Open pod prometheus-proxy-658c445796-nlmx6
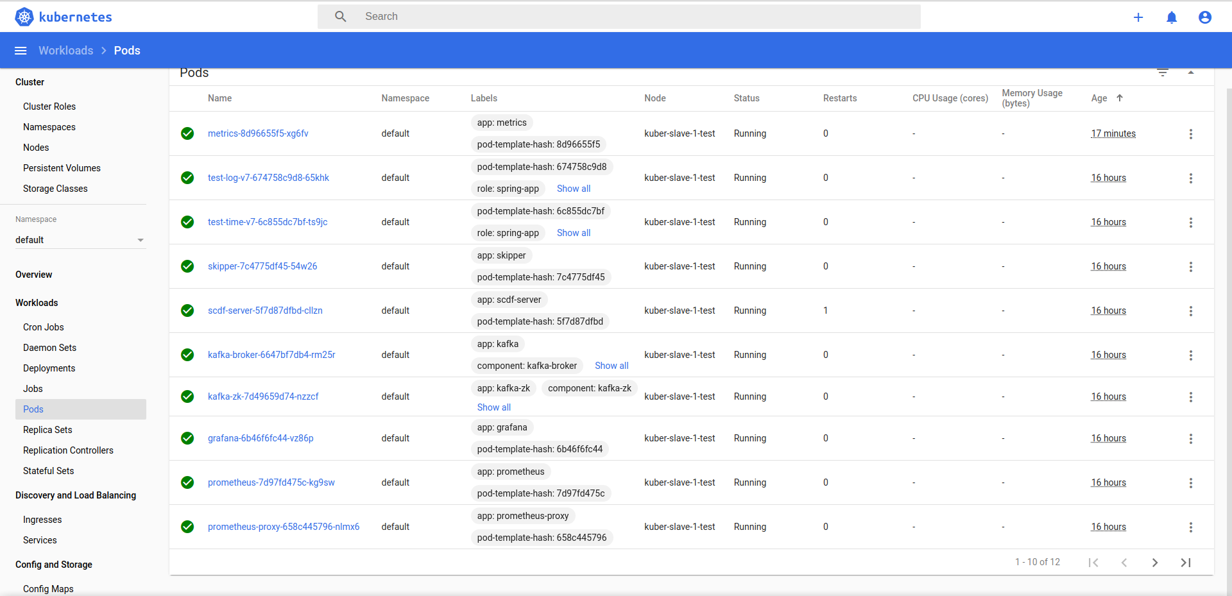The width and height of the screenshot is (1232, 596). 284,527
